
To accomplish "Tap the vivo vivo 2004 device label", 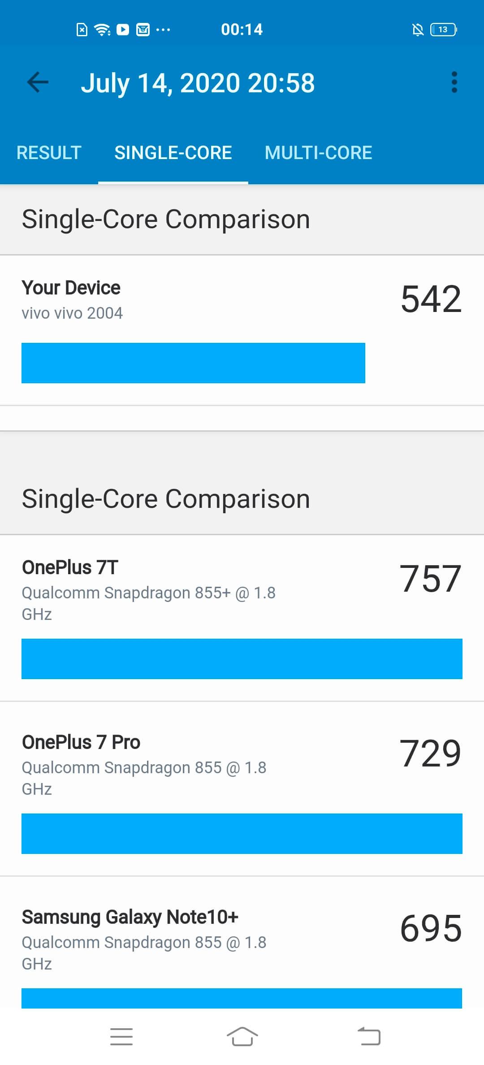I will (72, 313).
